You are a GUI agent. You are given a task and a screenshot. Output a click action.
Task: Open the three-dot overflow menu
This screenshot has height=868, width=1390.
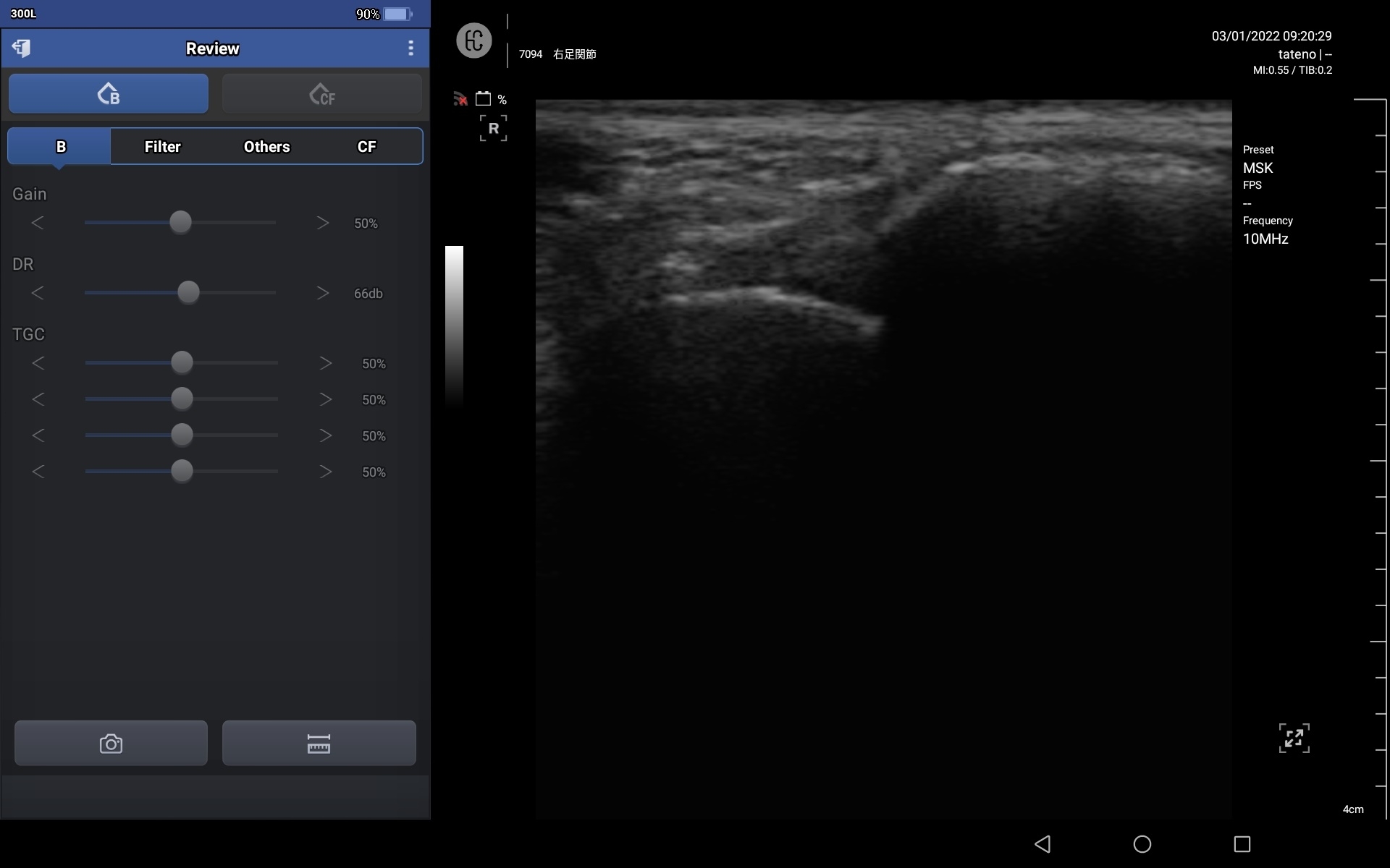tap(410, 48)
